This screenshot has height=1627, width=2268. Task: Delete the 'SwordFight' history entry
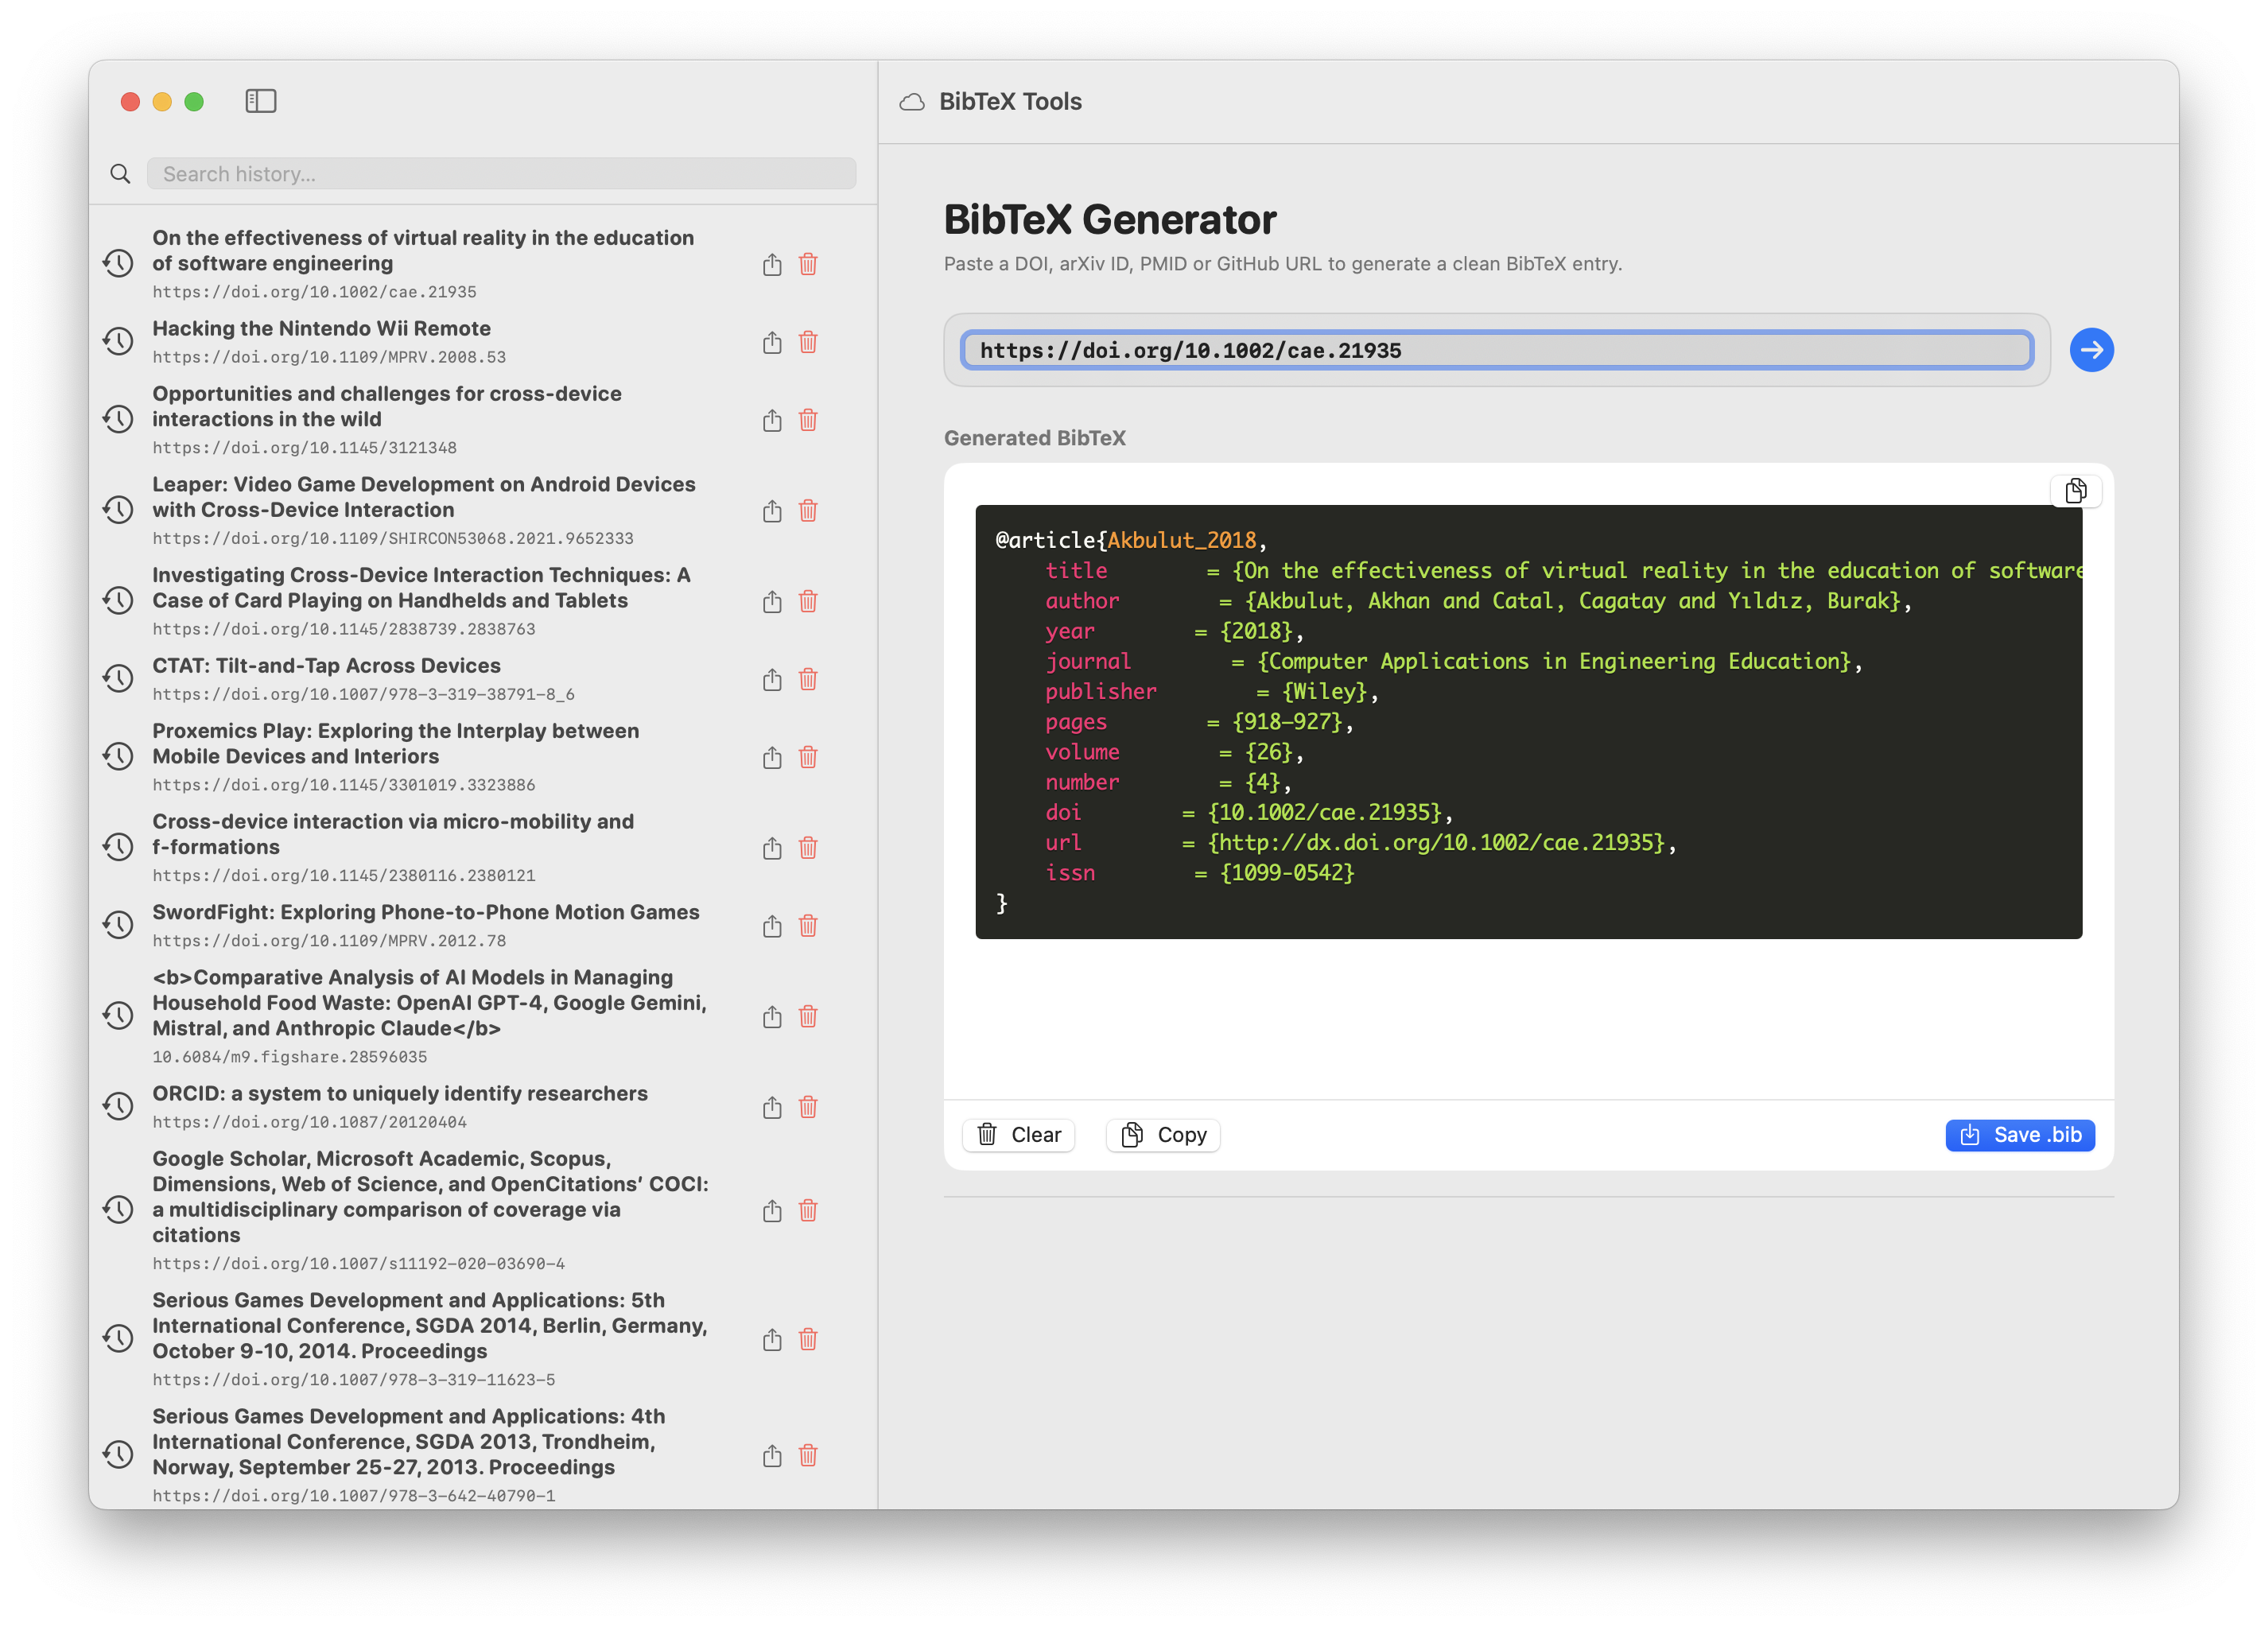tap(808, 926)
